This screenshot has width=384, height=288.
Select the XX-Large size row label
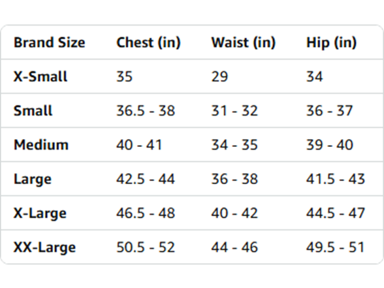tap(45, 247)
